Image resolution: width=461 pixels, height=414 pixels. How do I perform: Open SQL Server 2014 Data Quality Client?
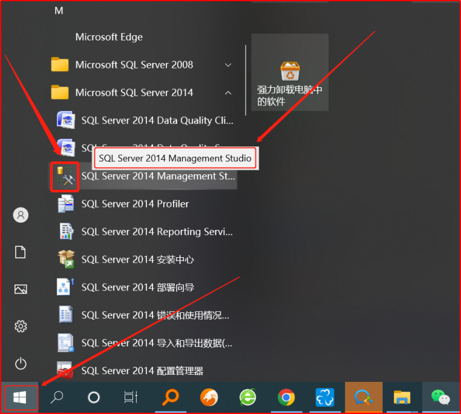(x=157, y=120)
